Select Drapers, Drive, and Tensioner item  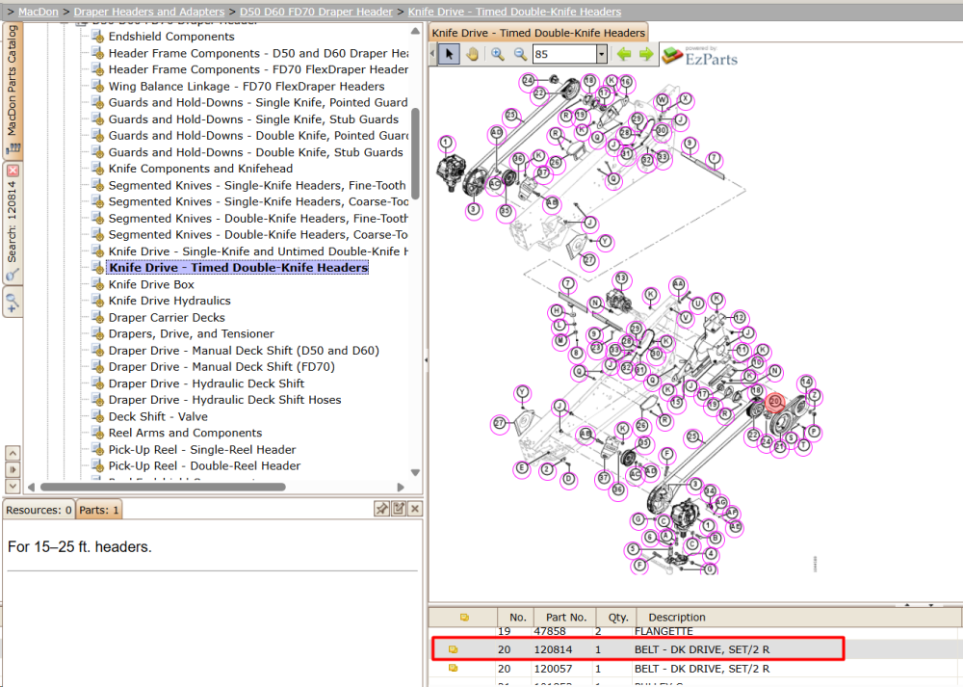pos(191,333)
